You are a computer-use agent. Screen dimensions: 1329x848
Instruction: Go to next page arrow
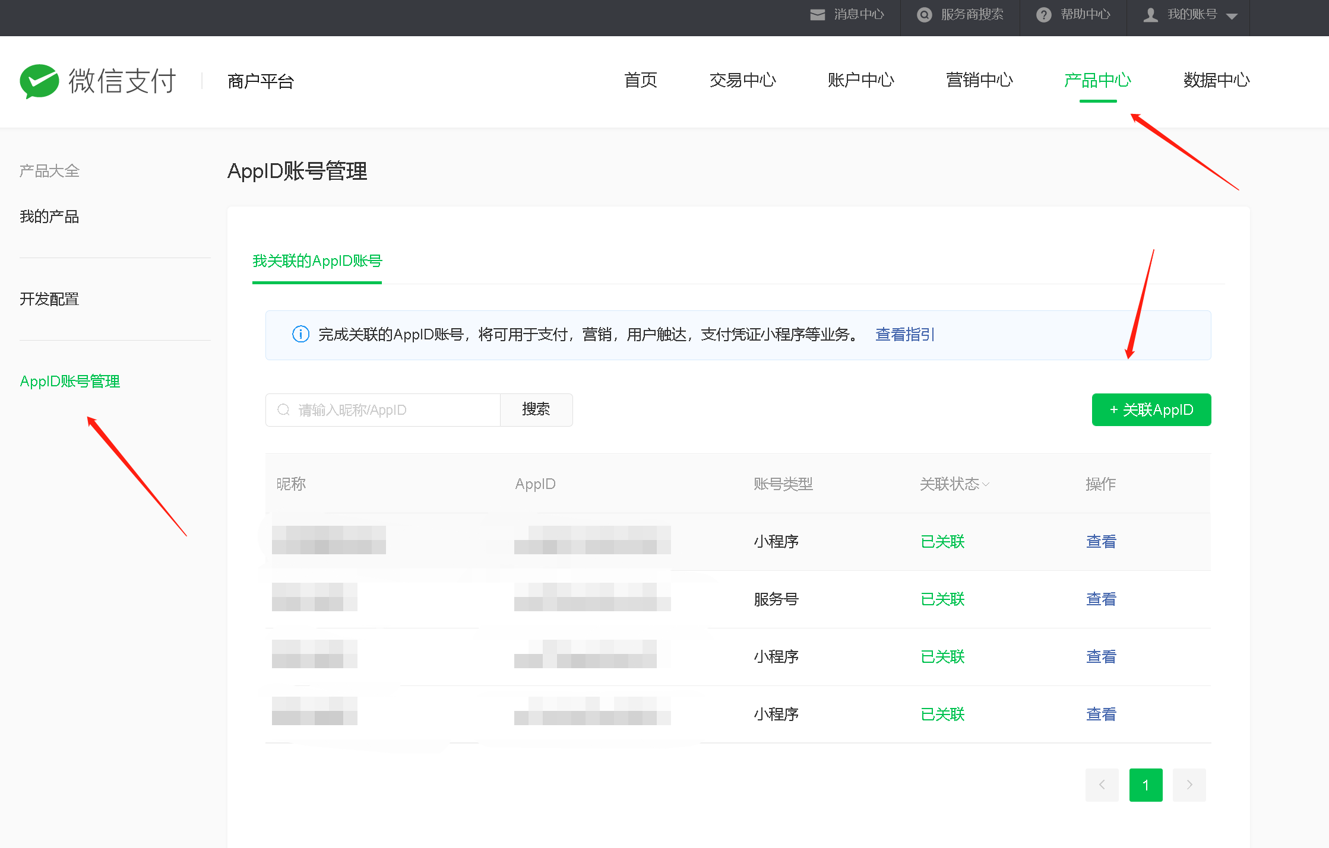point(1189,785)
